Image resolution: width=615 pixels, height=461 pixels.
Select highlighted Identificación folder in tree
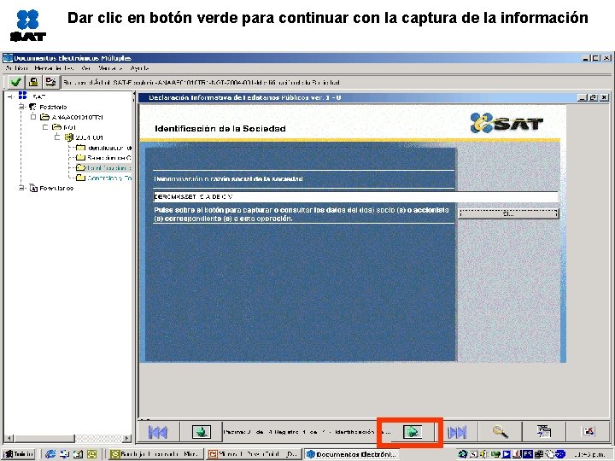point(104,168)
